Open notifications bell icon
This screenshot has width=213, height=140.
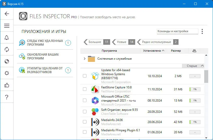(7, 38)
